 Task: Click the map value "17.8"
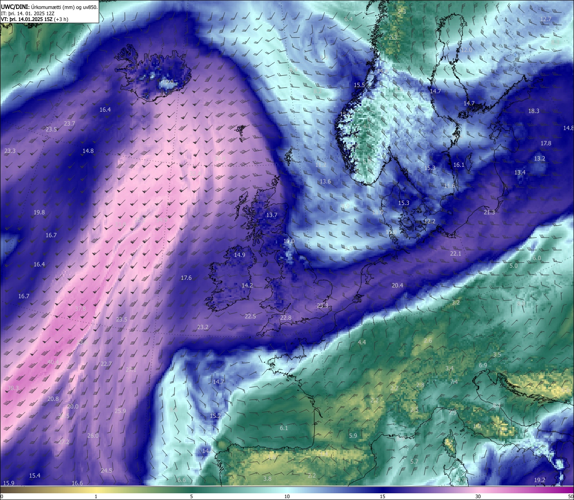click(x=546, y=143)
